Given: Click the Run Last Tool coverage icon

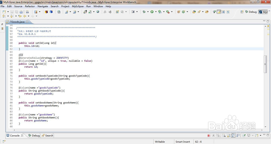Looking at the screenshot, I should 160,12.
